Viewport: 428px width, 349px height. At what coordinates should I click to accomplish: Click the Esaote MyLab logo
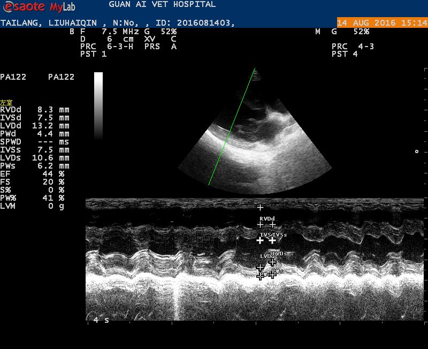(39, 6)
